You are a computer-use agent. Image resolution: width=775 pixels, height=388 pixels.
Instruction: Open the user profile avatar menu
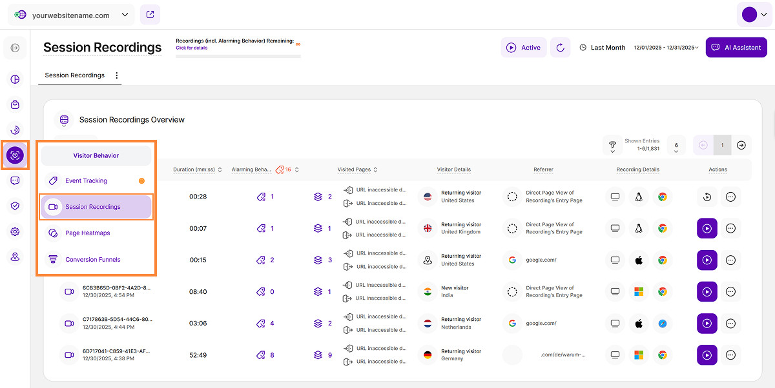pyautogui.click(x=754, y=15)
